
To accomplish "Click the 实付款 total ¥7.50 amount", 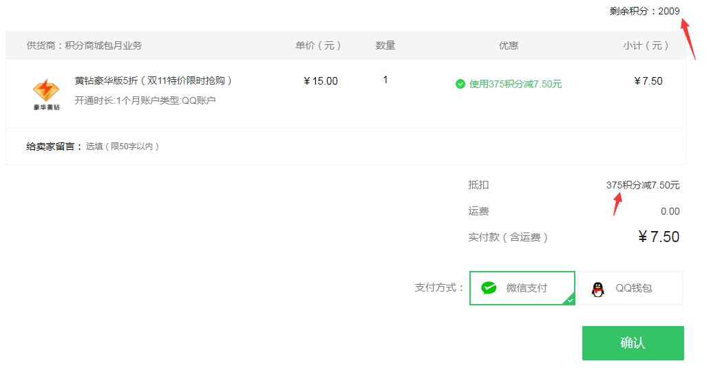I will tap(659, 237).
